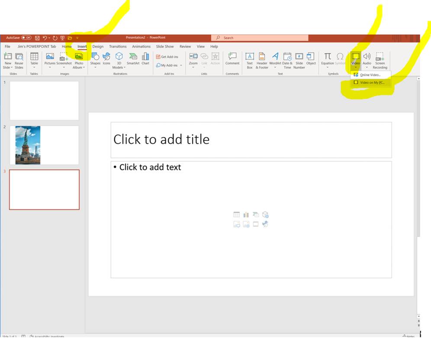Screen dimensions: 431x338
Task: Click the Icons button in Illustrations
Action: (106, 60)
